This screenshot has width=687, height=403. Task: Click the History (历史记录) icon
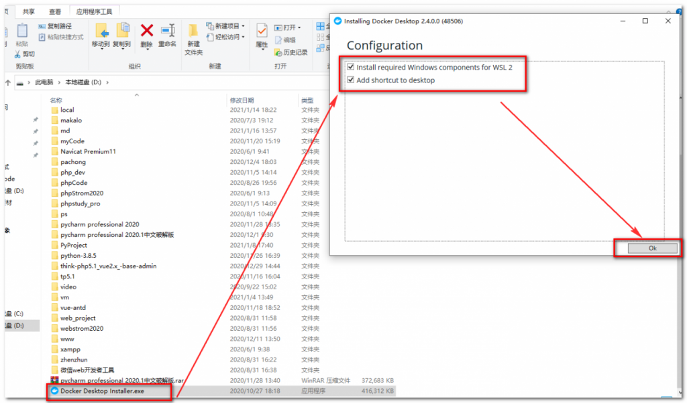pos(278,52)
